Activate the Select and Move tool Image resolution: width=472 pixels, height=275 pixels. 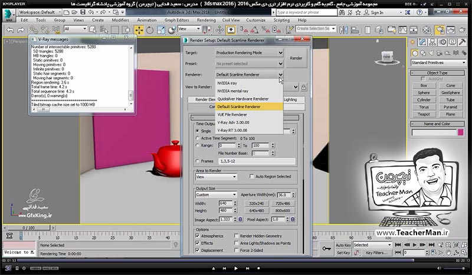pyautogui.click(x=139, y=30)
